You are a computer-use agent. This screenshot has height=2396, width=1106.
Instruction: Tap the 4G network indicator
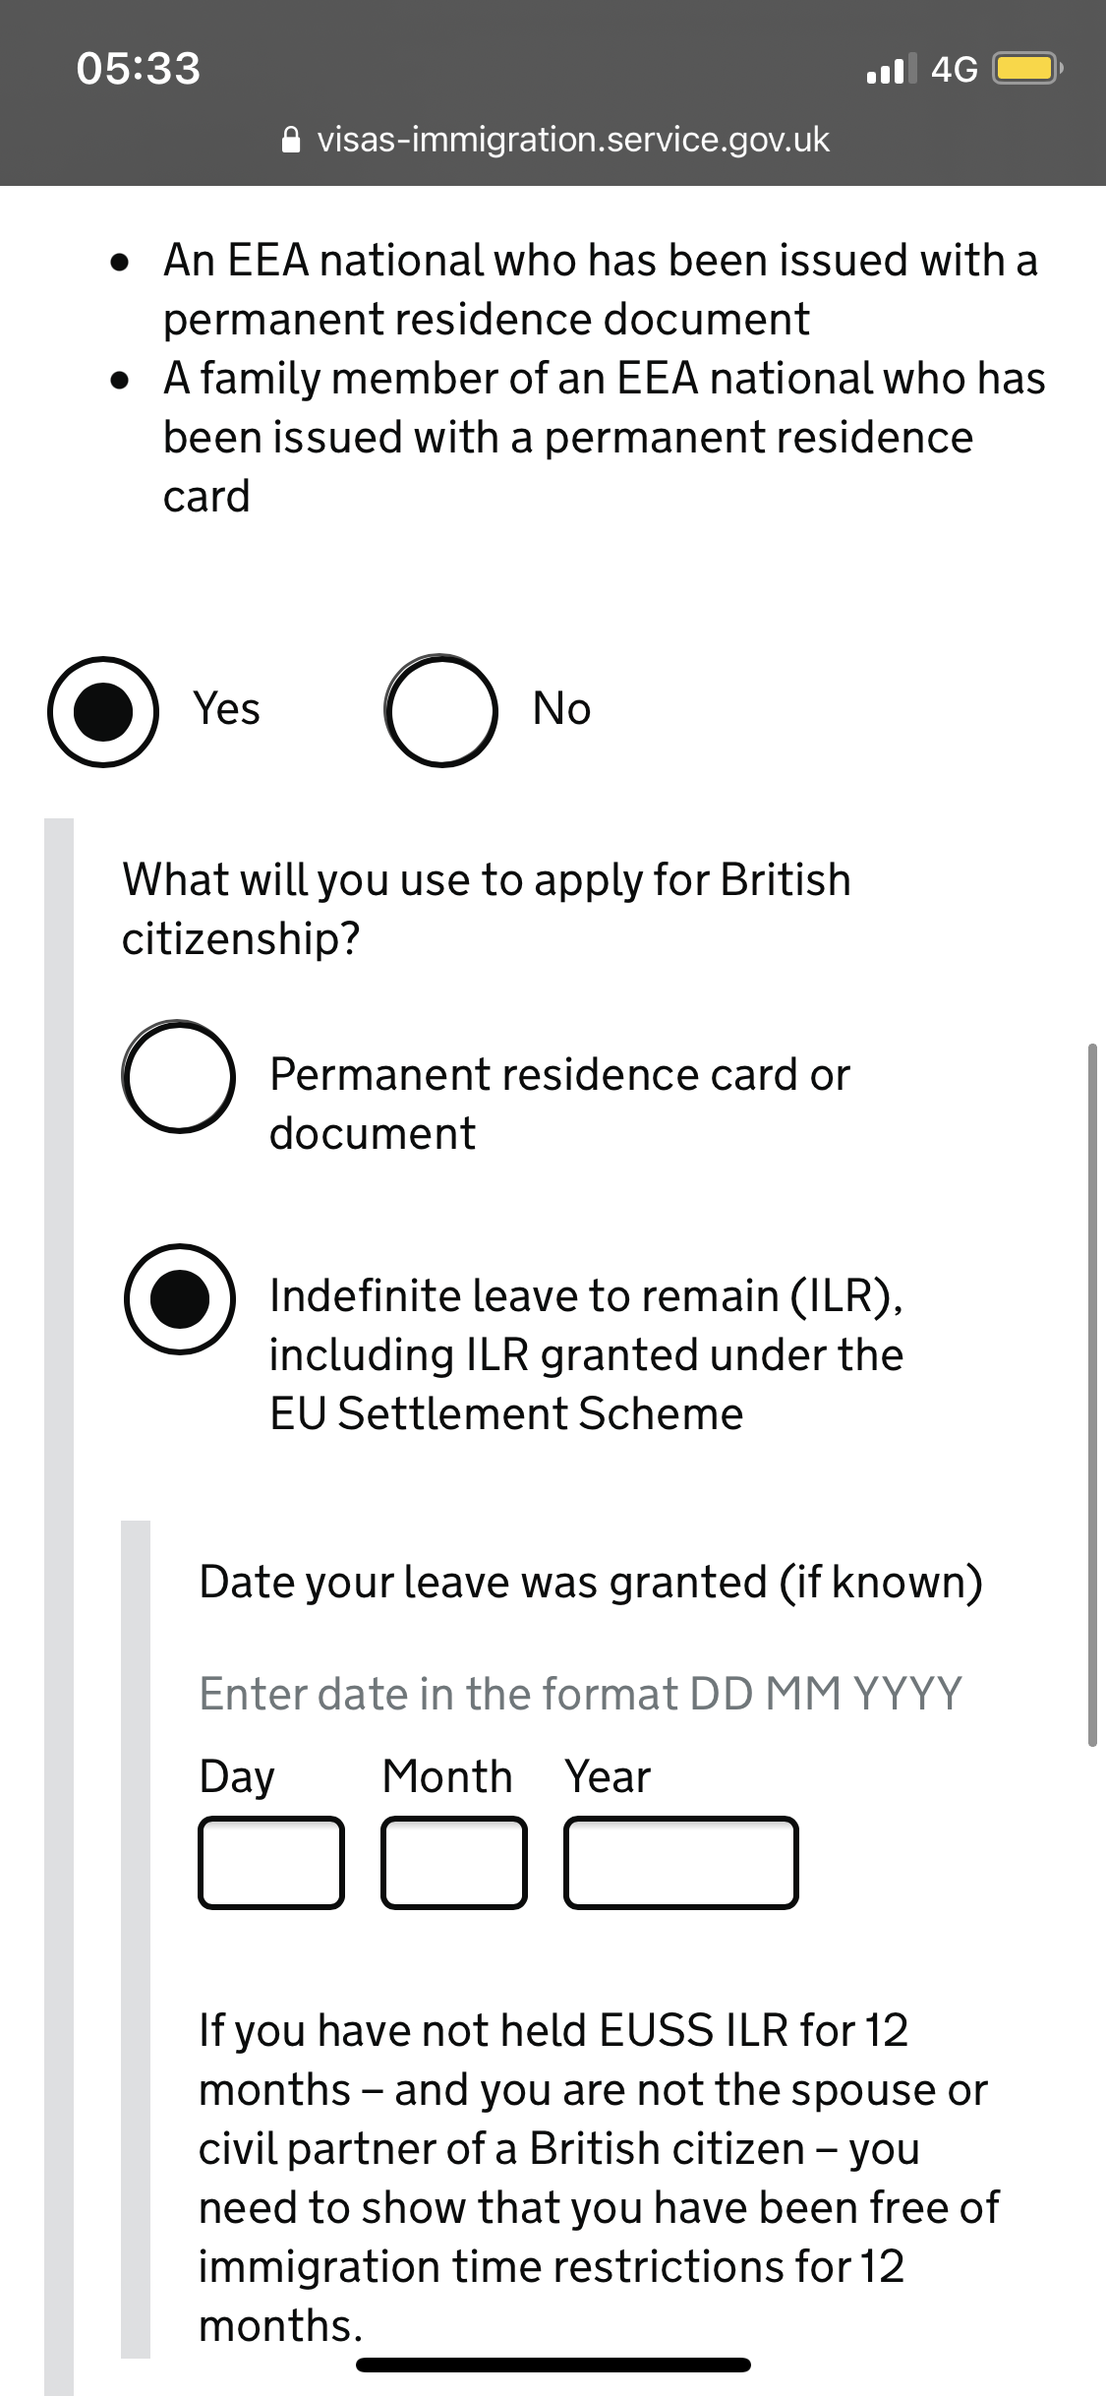[954, 69]
